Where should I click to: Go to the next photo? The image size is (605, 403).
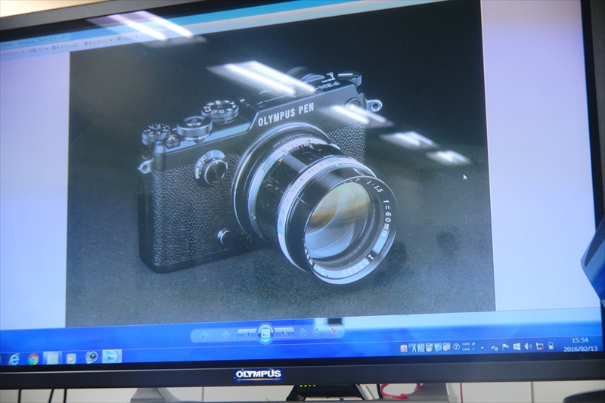point(284,333)
